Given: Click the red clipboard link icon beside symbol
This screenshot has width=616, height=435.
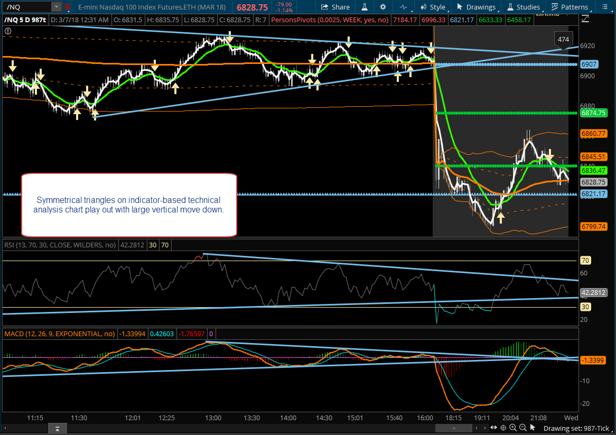Looking at the screenshot, I should pyautogui.click(x=68, y=7).
